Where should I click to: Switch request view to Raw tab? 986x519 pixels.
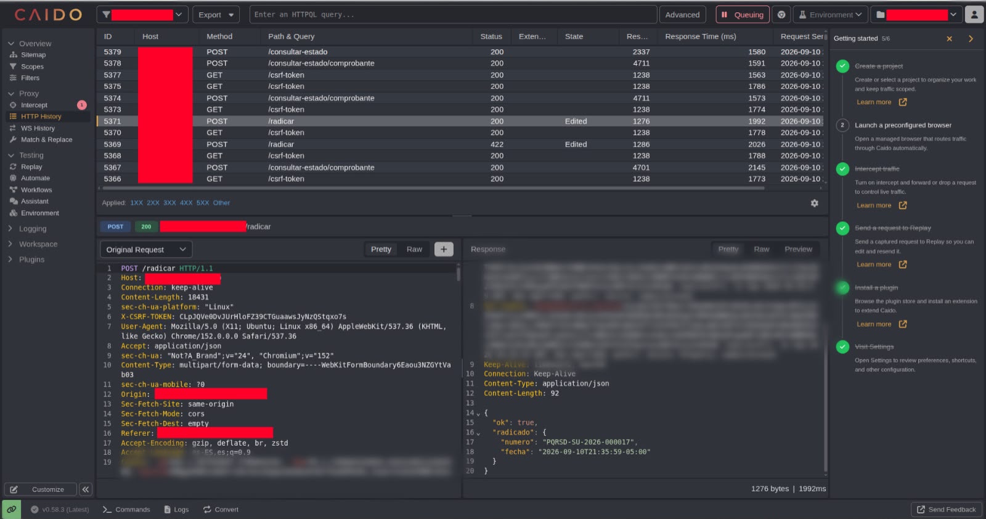[414, 250]
